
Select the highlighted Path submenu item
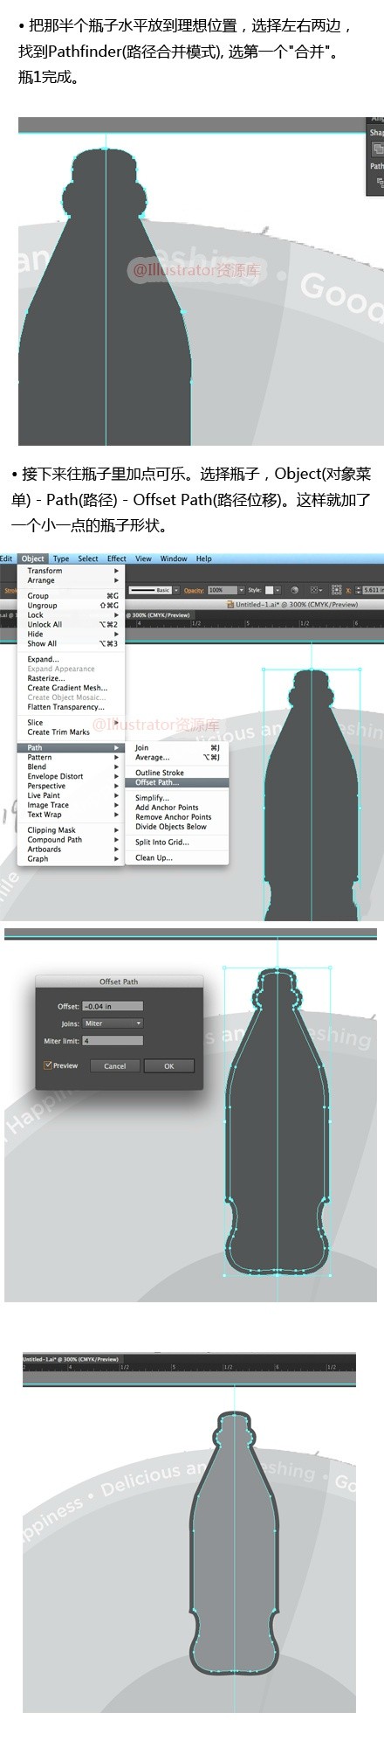click(x=72, y=748)
